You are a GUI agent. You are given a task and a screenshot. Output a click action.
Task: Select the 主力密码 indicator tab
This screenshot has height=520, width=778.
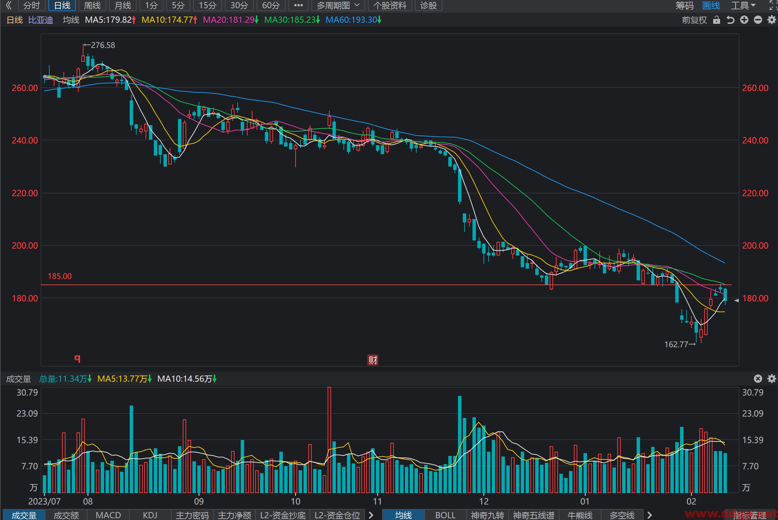[192, 515]
